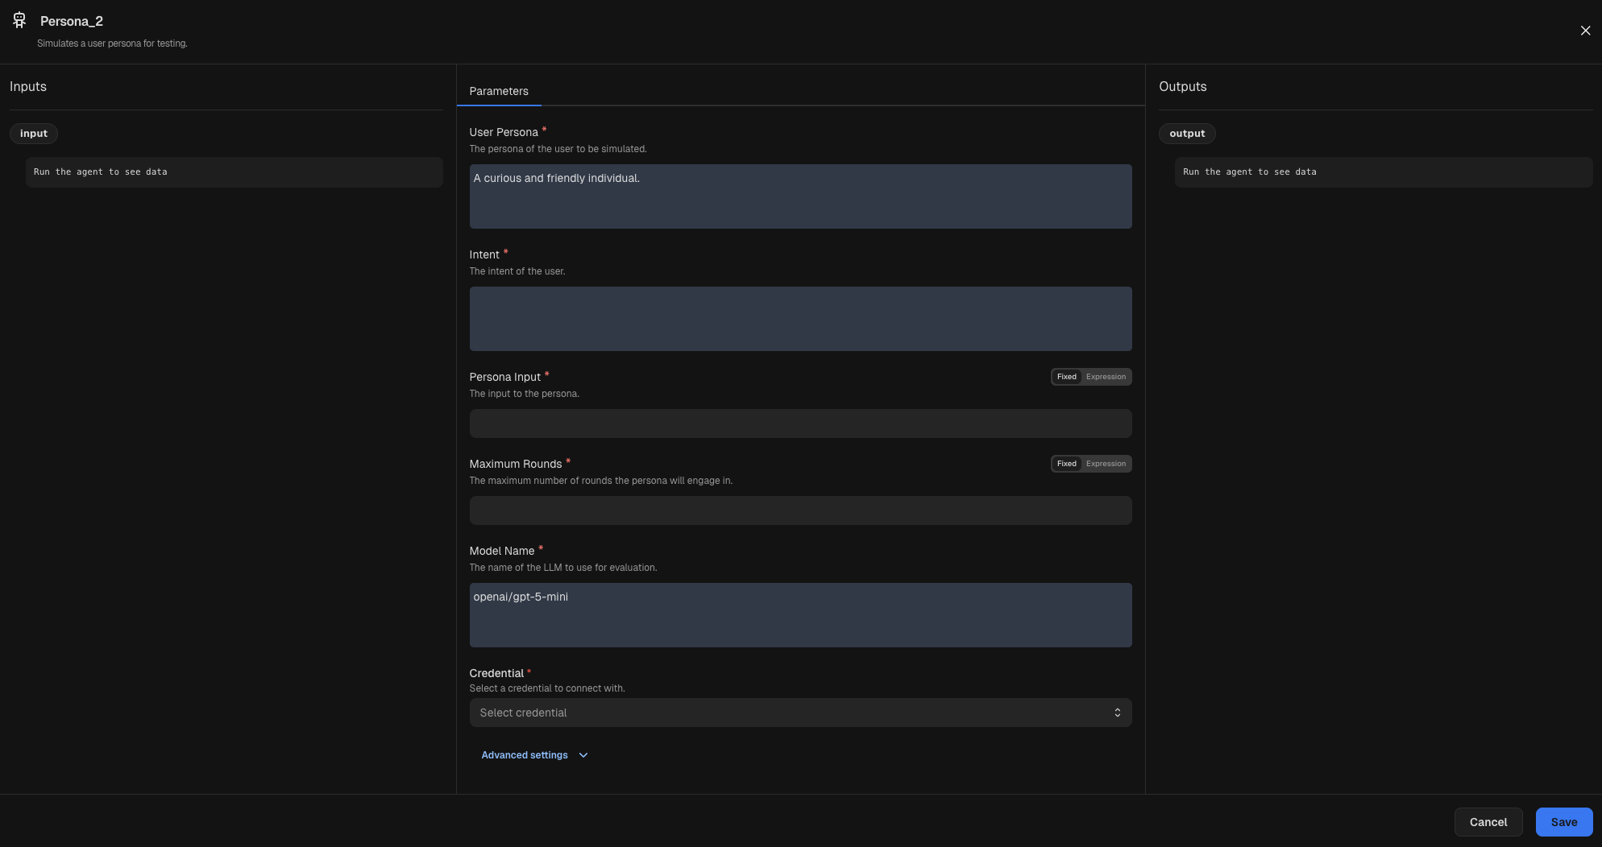The height and width of the screenshot is (847, 1602).
Task: Switch to the Parameters tab
Action: 498,91
